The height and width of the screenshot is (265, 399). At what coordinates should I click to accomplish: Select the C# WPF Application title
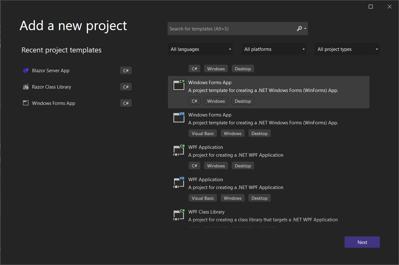click(x=206, y=147)
